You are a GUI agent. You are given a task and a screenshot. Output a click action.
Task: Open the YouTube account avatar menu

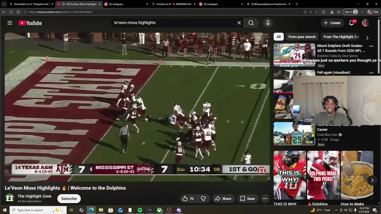click(365, 23)
